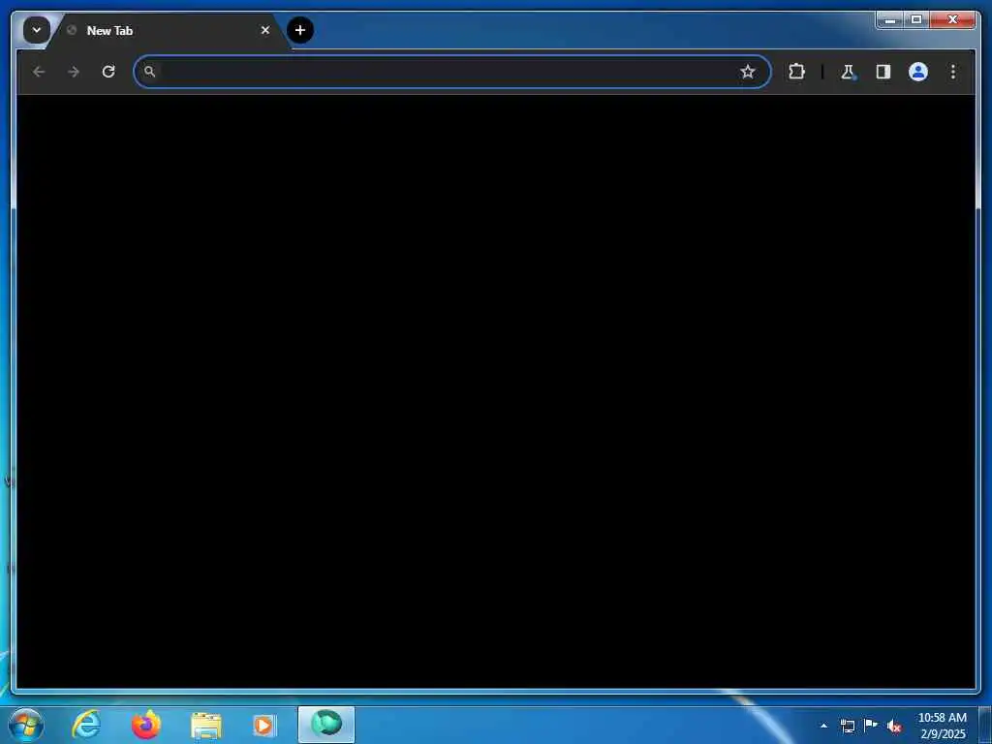Launch Internet Explorer from taskbar
Viewport: 992px width, 744px height.
pyautogui.click(x=86, y=725)
